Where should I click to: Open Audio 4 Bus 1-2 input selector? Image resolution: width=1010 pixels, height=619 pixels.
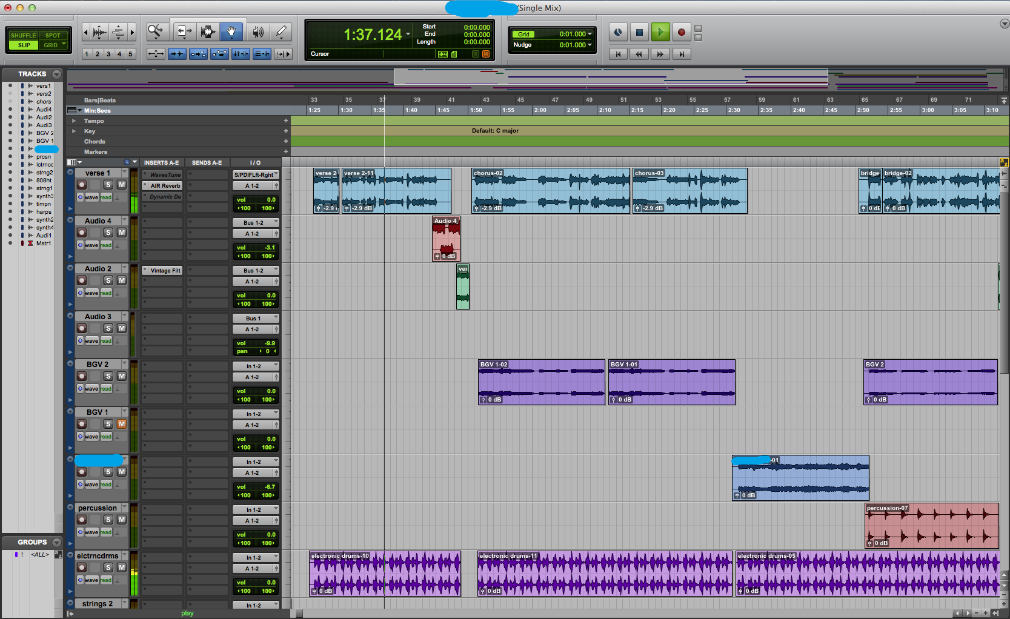tap(256, 222)
